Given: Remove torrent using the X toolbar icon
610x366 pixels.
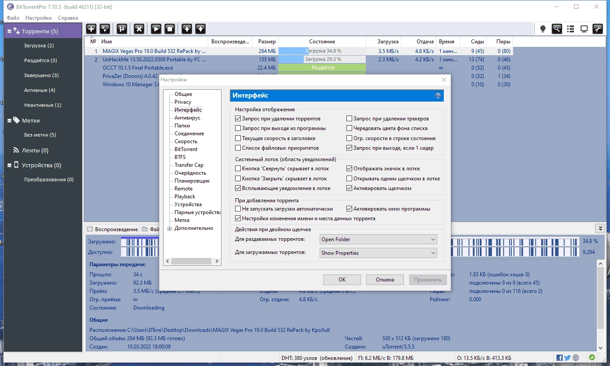Looking at the screenshot, I should [x=139, y=29].
